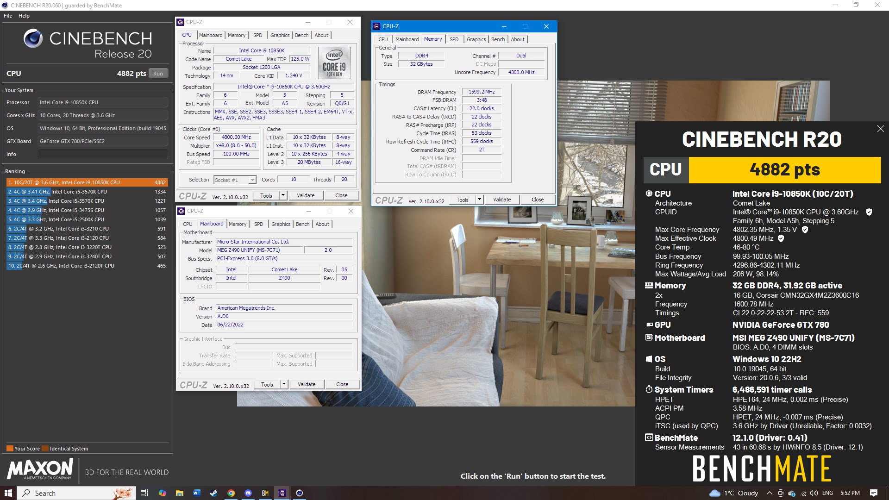Click the mainboard model MEG Z490 UNIFY field
This screenshot has width=889, height=500.
click(x=260, y=250)
